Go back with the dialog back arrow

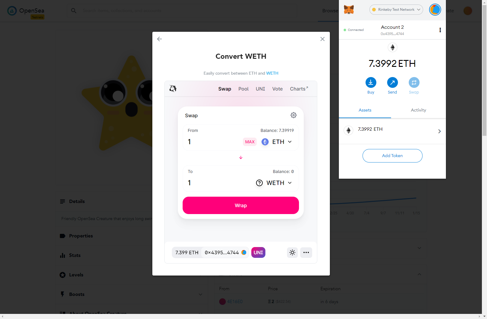(x=160, y=39)
